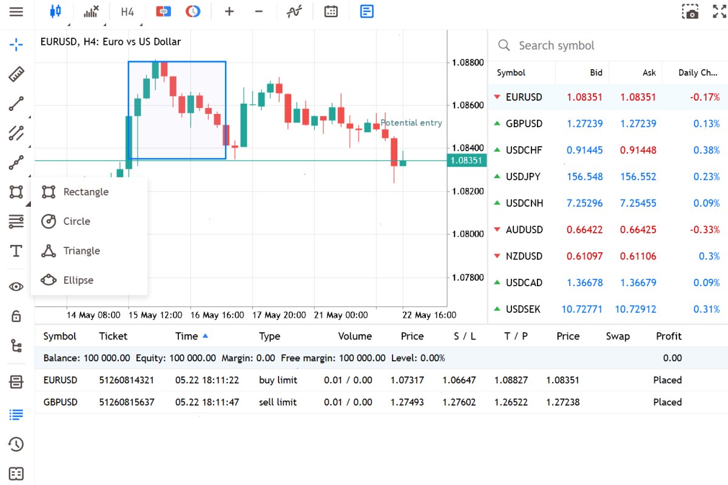Toggle the drawing lock icon
This screenshot has width=728, height=485.
click(x=16, y=316)
